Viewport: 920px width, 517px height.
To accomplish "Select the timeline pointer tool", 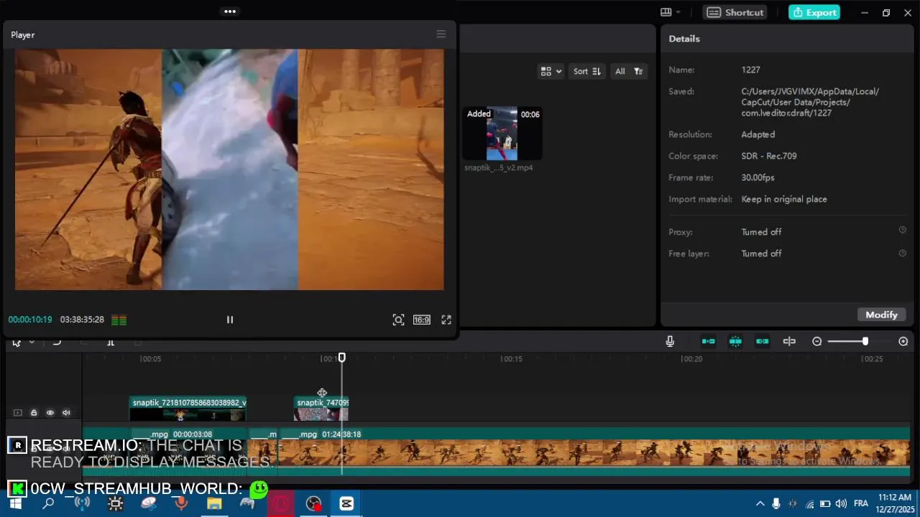I will click(x=17, y=343).
